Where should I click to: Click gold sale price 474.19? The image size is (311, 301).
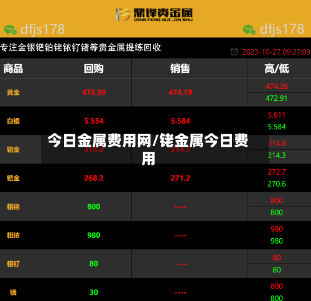(180, 93)
